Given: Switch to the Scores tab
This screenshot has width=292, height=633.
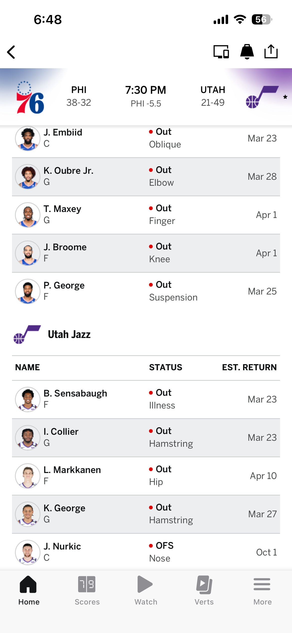Looking at the screenshot, I should 87,590.
